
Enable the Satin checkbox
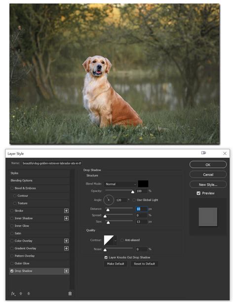[x=12, y=233]
